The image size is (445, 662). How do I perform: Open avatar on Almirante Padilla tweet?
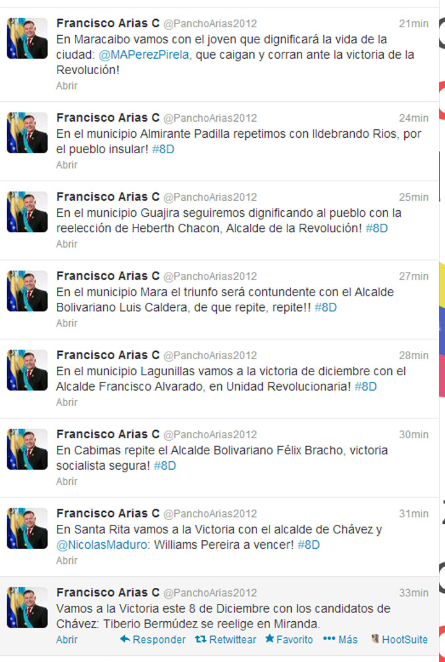[x=27, y=132]
